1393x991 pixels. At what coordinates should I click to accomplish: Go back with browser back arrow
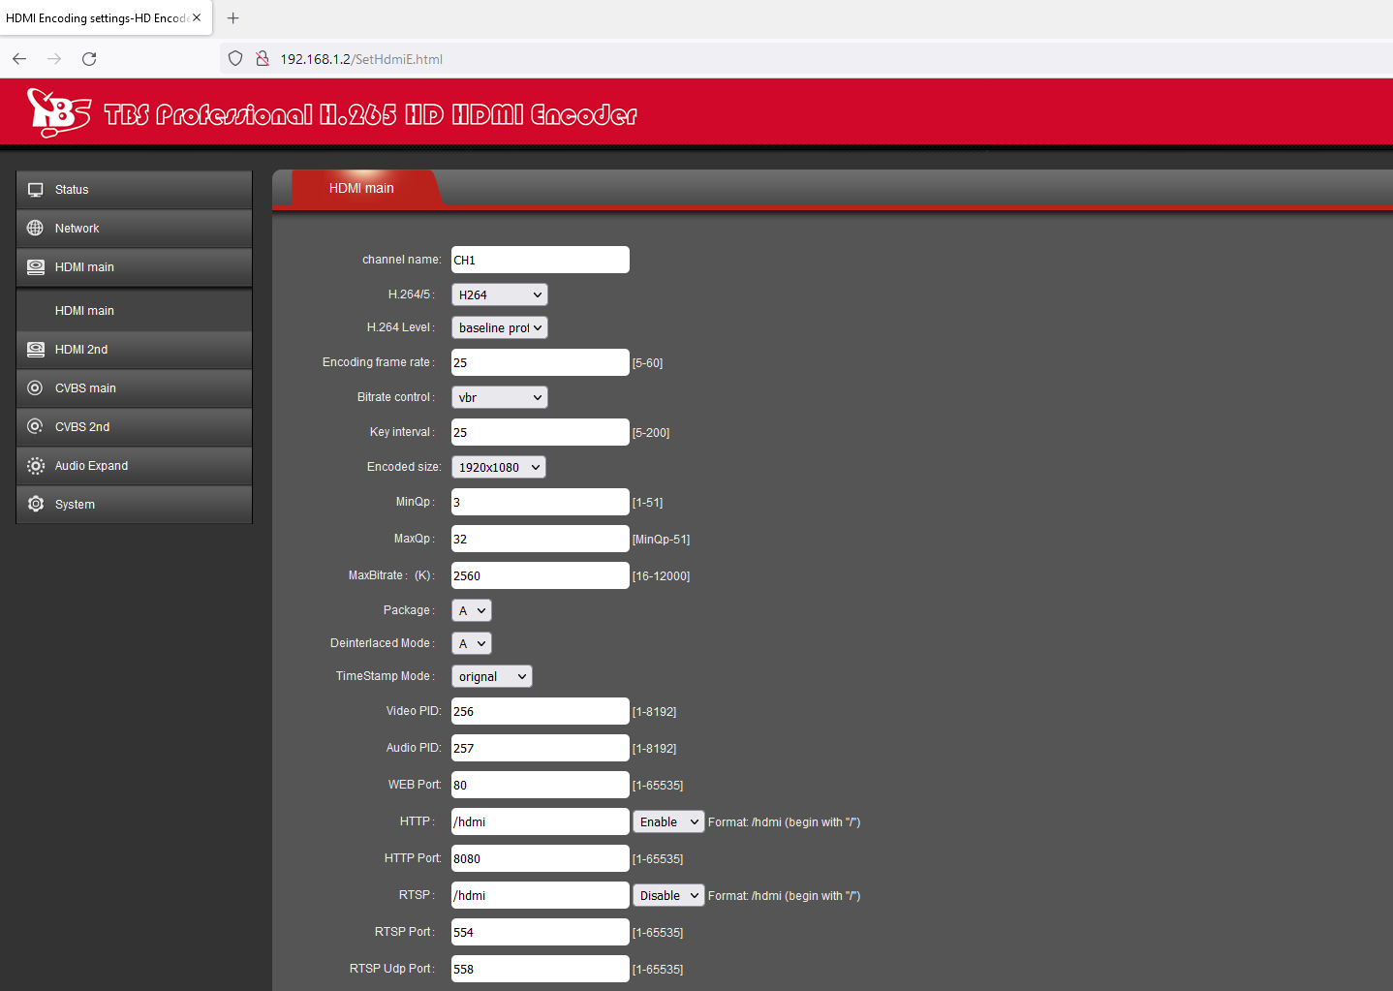pyautogui.click(x=19, y=59)
